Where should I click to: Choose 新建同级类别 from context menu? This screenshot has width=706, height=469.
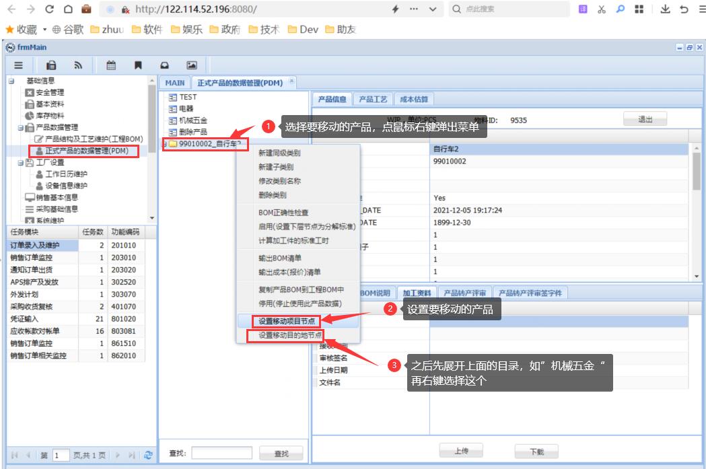pos(279,153)
